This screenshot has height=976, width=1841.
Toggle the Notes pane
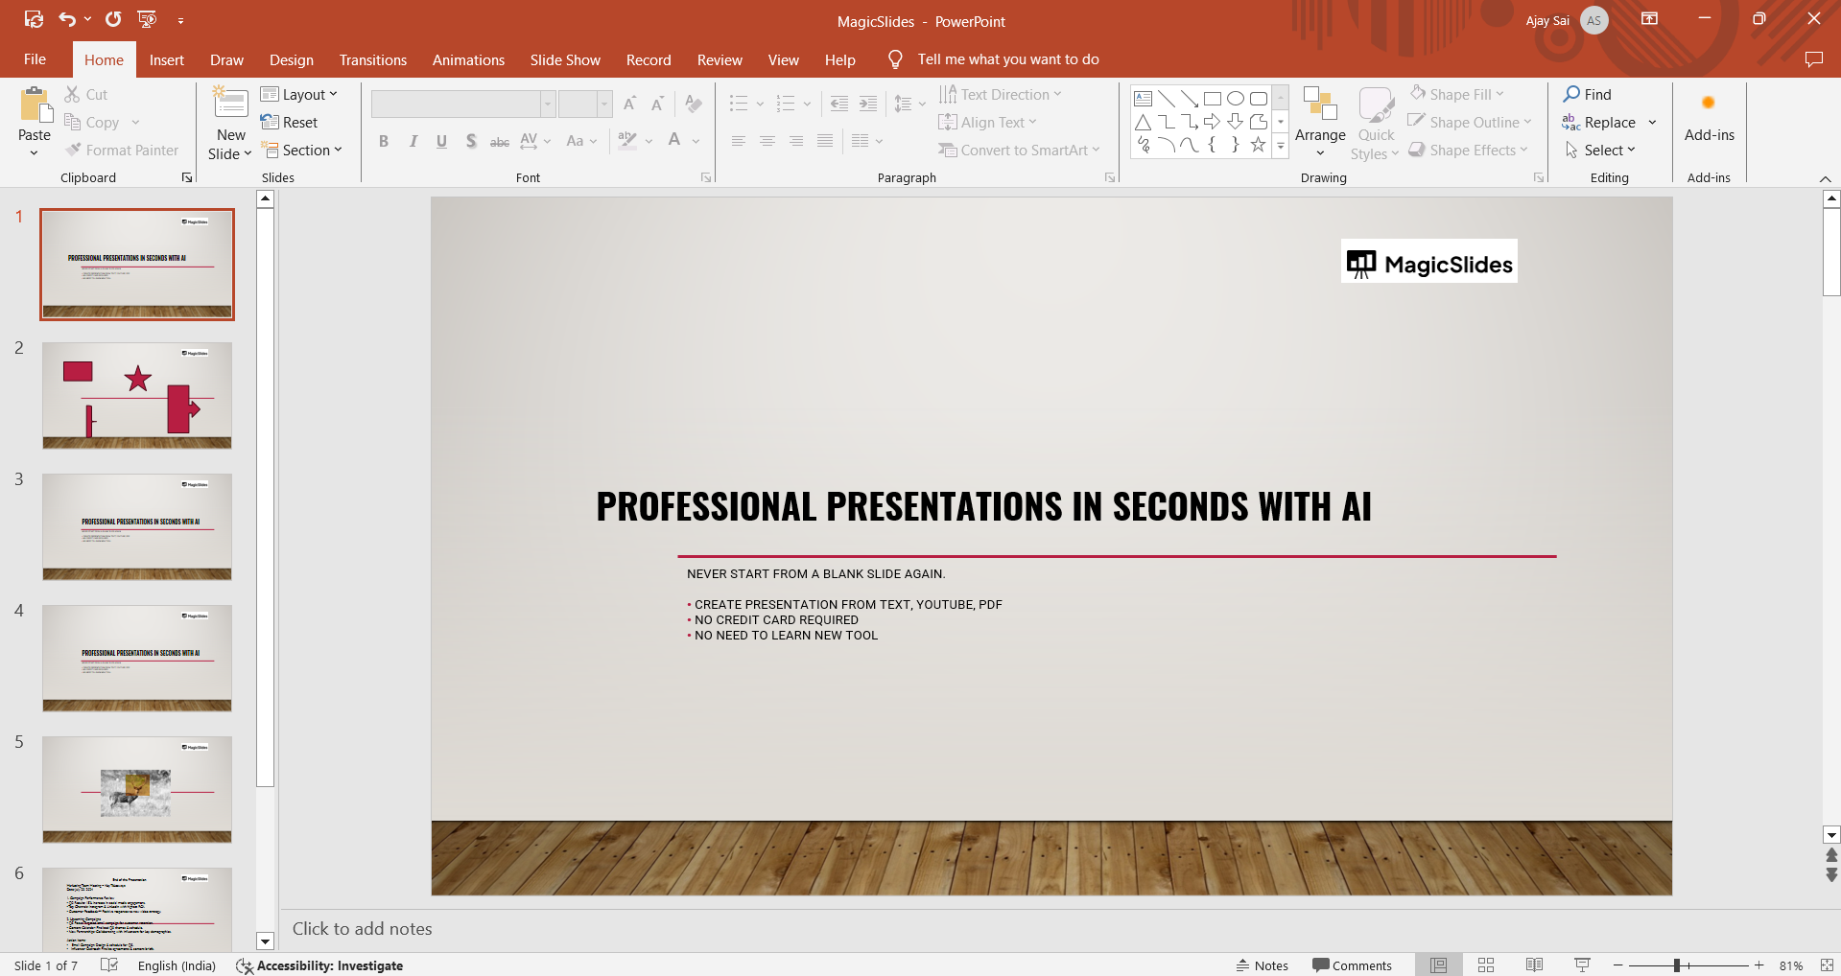click(x=1262, y=965)
